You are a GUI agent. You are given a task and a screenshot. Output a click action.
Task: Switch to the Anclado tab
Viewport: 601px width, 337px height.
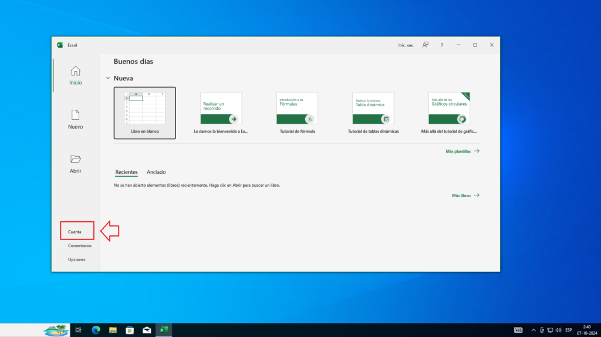pos(156,172)
